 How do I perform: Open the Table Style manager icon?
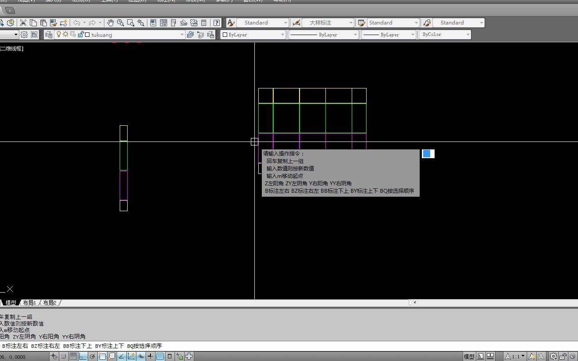point(362,23)
